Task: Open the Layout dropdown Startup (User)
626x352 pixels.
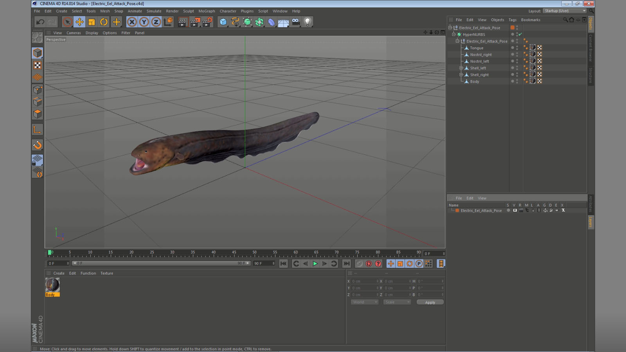Action: pos(565,11)
